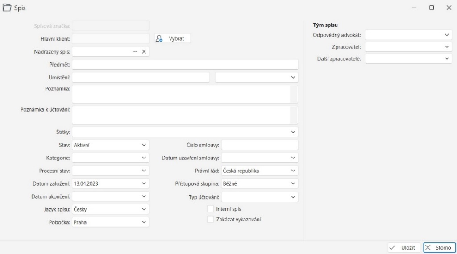
Task: Expand the Kategorie dropdown
Action: 144,158
